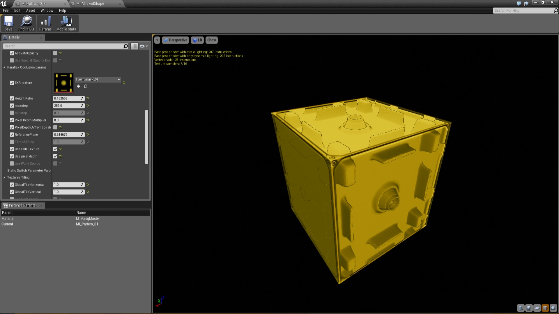The image size is (559, 314).
Task: Click Details panel vertical scrollbar
Action: click(x=147, y=137)
